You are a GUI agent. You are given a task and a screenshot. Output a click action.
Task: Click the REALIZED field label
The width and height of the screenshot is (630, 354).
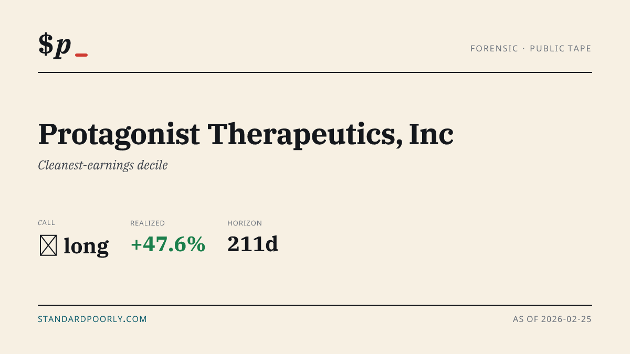(148, 223)
